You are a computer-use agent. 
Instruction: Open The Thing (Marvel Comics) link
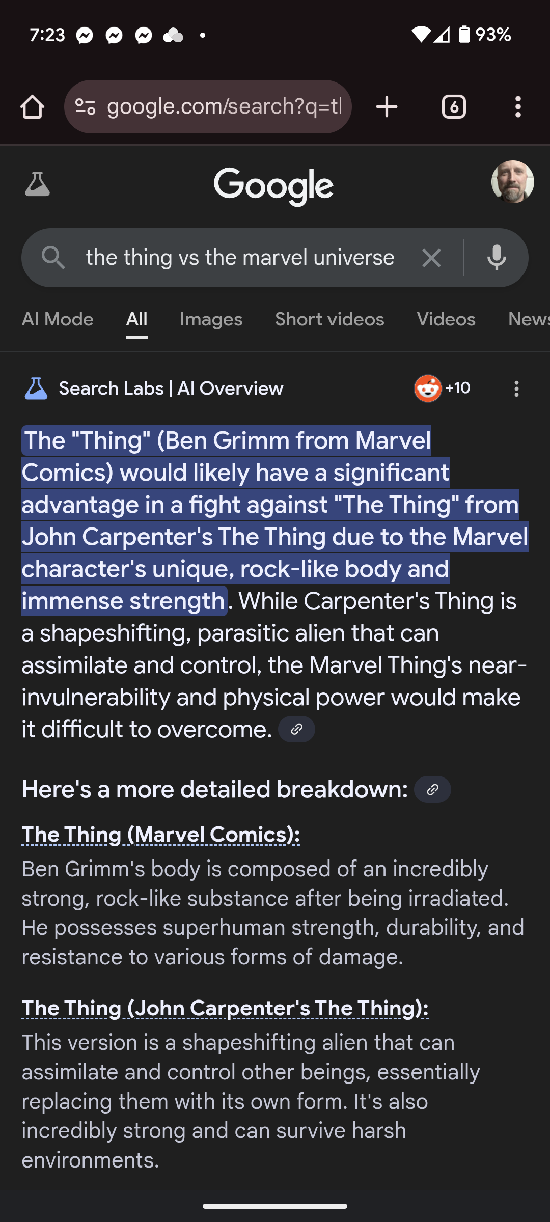(x=160, y=835)
